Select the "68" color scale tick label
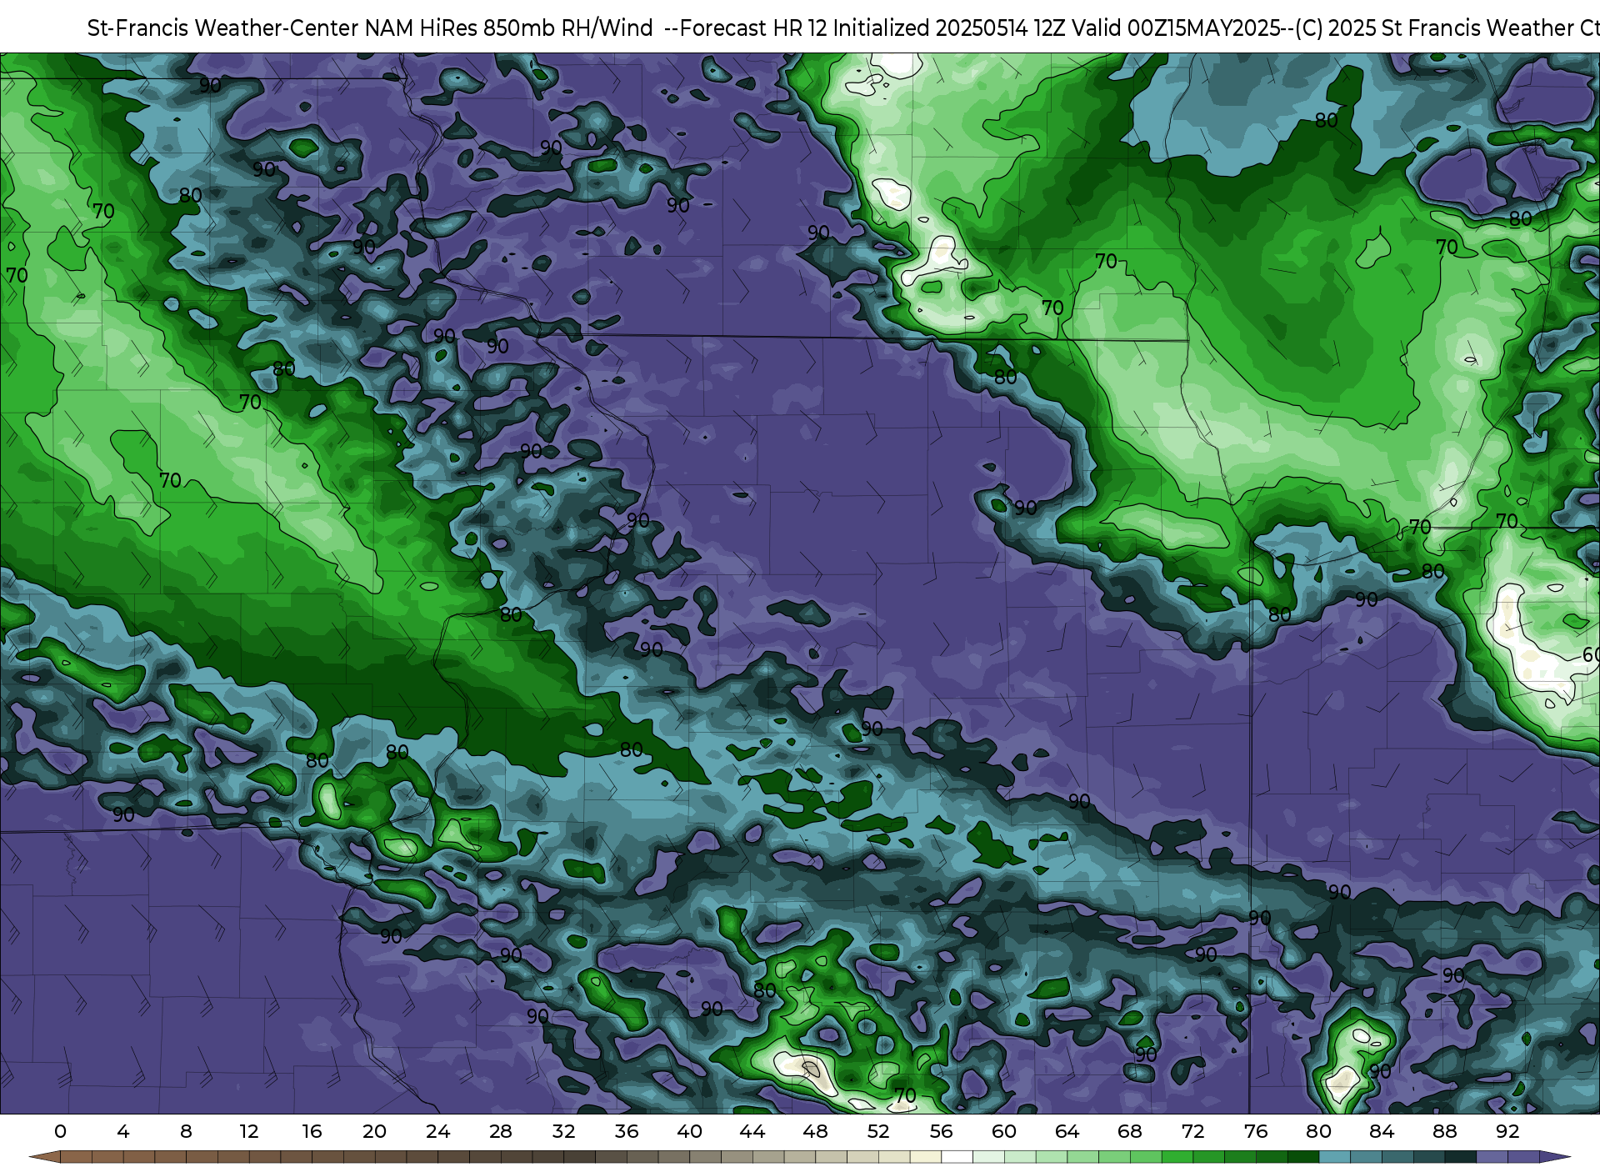Screen dimensions: 1600x1167 [x=1130, y=1131]
